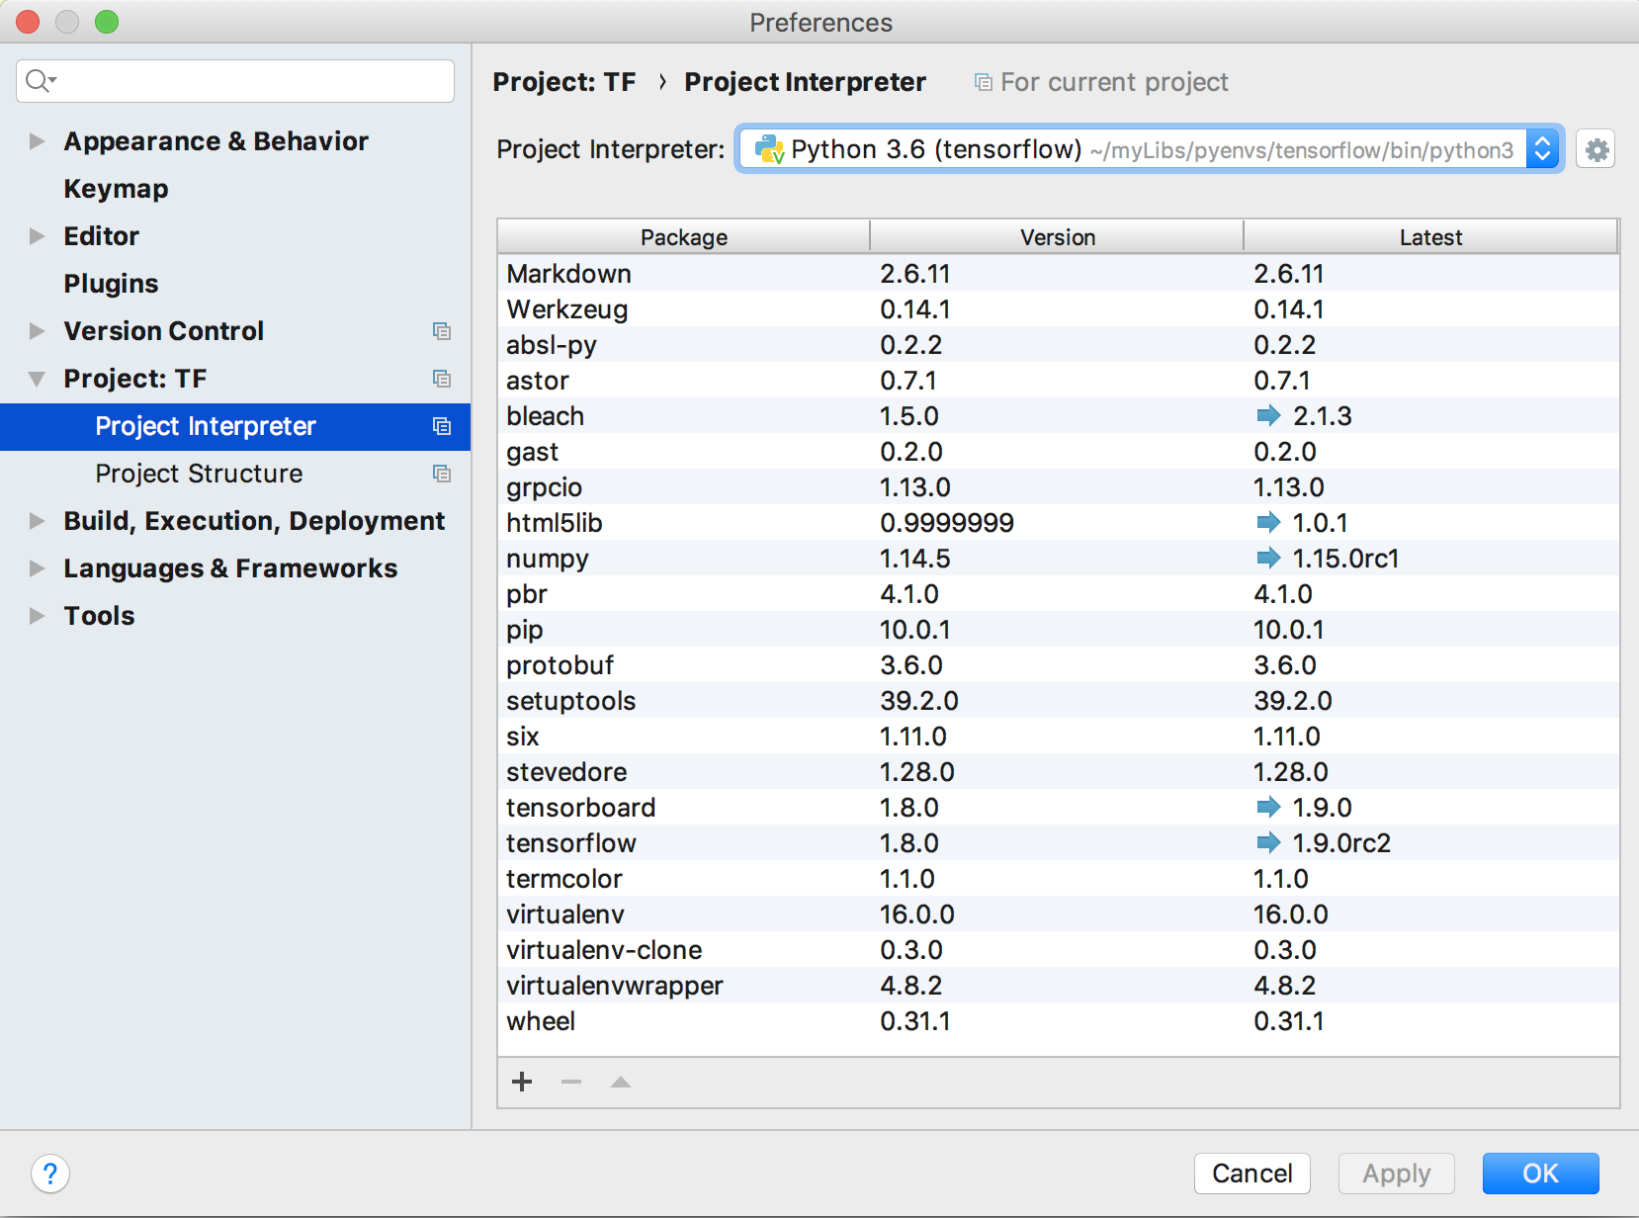
Task: Select the protobuf package row
Action: click(x=1058, y=664)
